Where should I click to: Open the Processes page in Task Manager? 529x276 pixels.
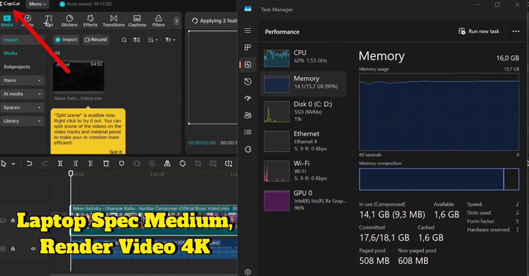coord(248,47)
